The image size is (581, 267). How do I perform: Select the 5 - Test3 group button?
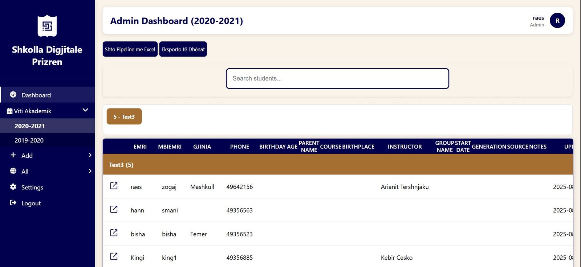pyautogui.click(x=124, y=116)
